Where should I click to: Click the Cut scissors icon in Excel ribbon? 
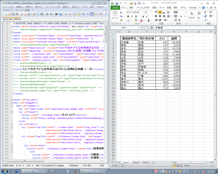(x=121, y=13)
